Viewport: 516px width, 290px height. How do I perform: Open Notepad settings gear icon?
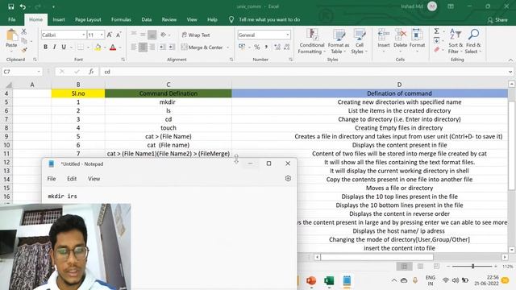[288, 178]
